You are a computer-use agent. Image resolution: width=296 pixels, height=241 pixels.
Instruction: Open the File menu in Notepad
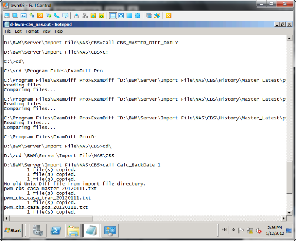coord(7,31)
